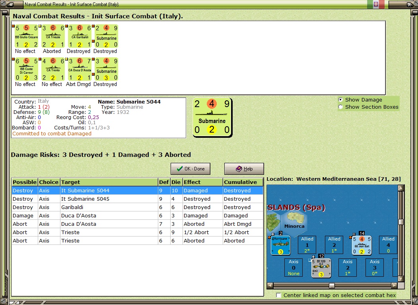The height and width of the screenshot is (305, 418).
Task: Select the Show Section Boxes option
Action: coord(340,107)
